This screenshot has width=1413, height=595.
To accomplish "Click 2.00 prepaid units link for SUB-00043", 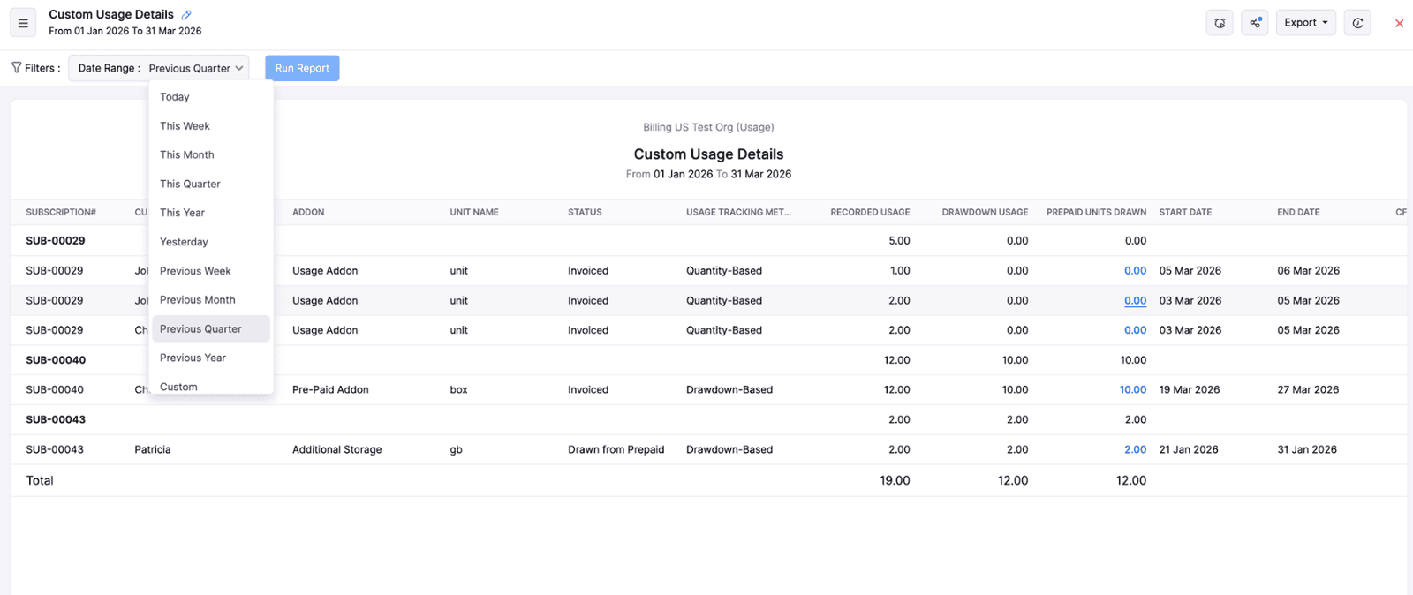I will click(1135, 449).
